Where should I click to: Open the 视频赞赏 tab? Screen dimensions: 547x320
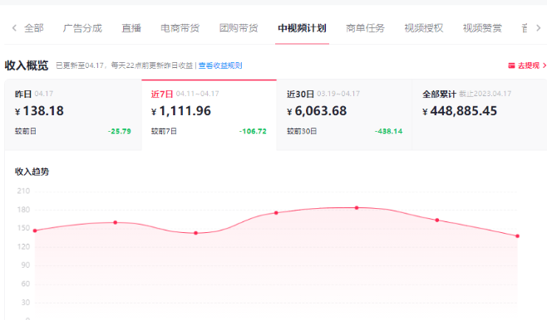pos(482,28)
